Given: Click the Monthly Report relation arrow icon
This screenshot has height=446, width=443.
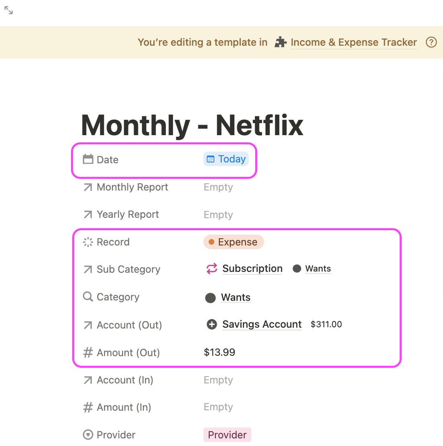Looking at the screenshot, I should pos(88,187).
